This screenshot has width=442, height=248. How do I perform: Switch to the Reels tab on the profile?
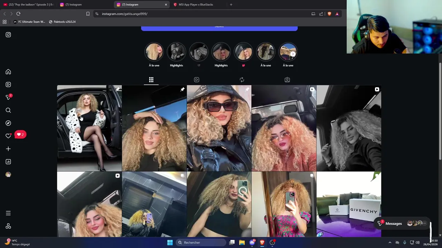[x=196, y=80]
